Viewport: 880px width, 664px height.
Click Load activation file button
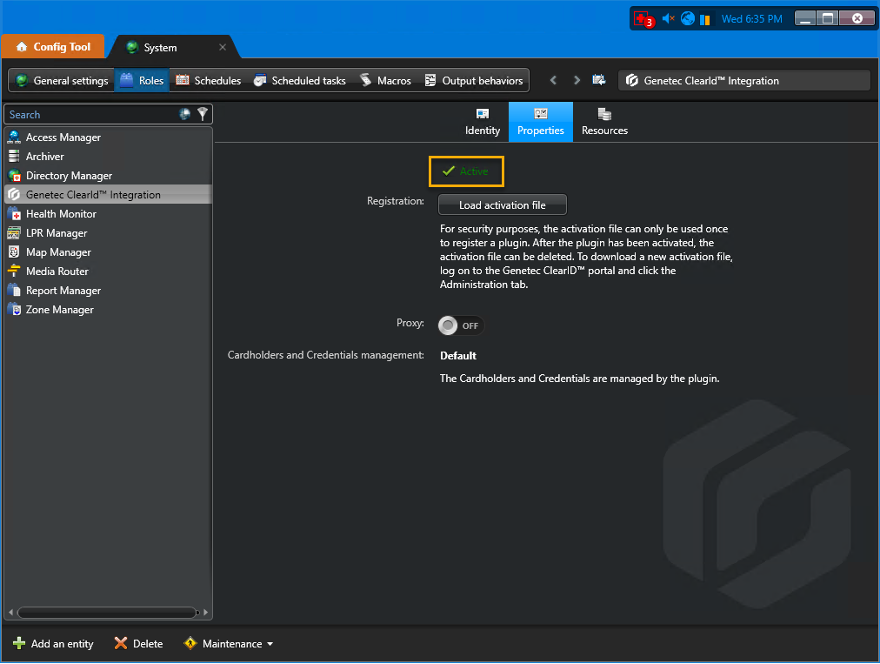[x=502, y=205]
